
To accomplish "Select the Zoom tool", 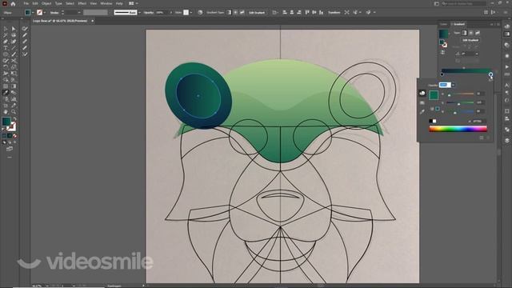I will [14, 112].
